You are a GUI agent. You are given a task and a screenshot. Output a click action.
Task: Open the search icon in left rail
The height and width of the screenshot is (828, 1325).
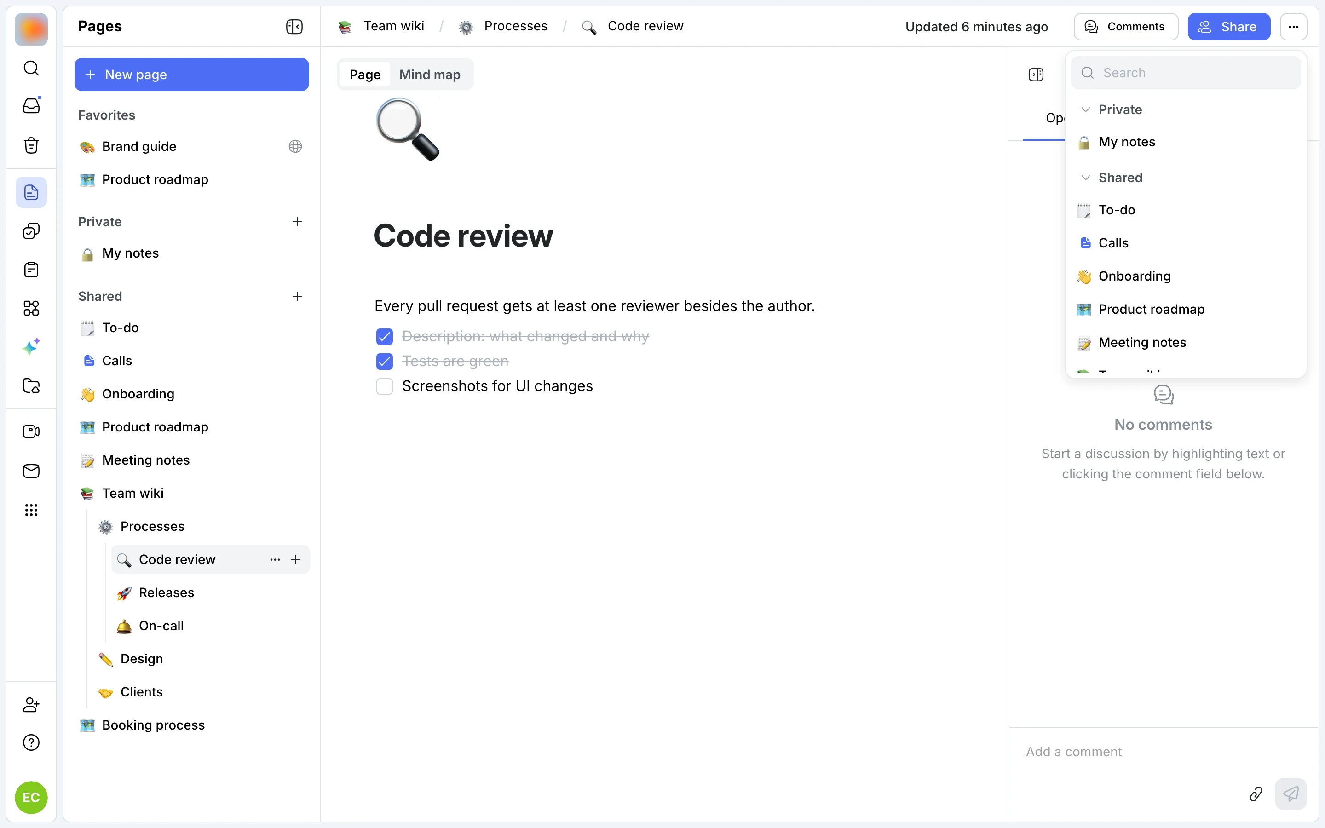pos(31,69)
